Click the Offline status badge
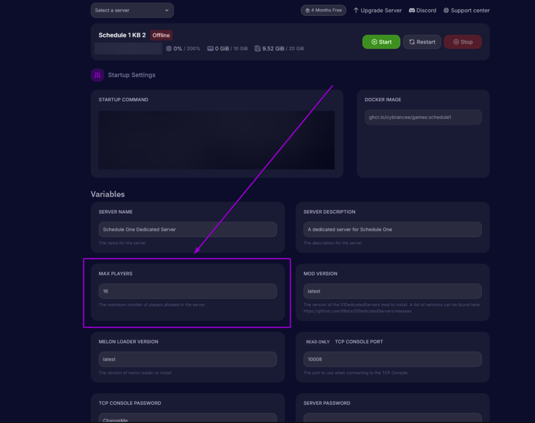 [x=161, y=35]
